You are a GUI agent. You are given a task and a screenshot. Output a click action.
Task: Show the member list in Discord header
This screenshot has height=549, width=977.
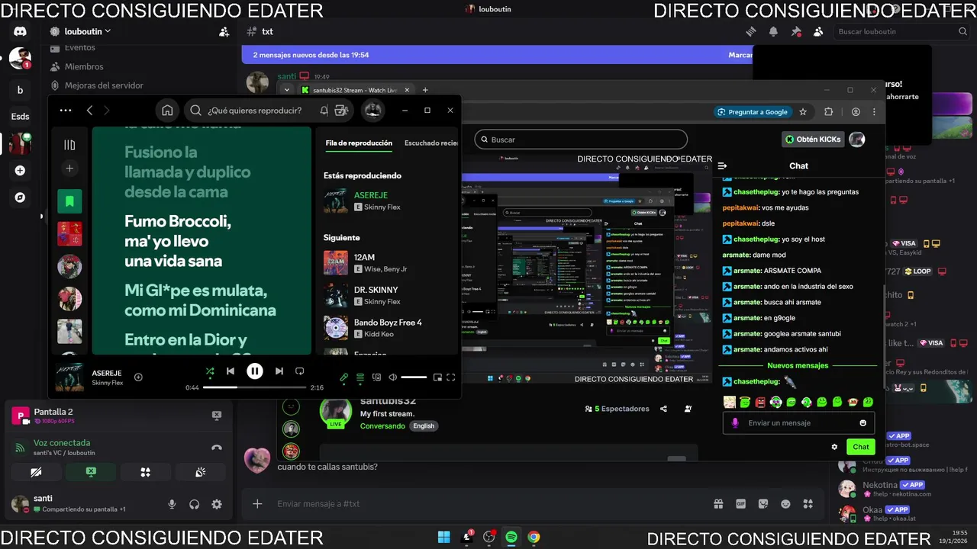tap(818, 31)
